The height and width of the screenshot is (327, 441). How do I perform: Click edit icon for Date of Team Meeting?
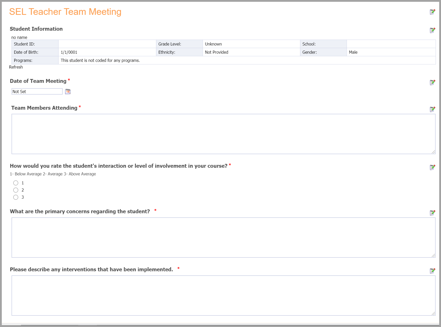click(x=432, y=82)
